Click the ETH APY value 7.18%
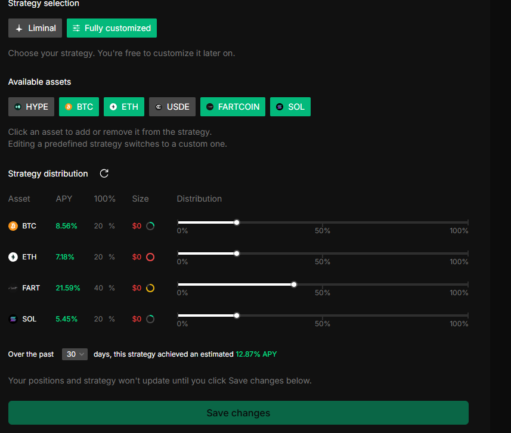The height and width of the screenshot is (433, 511). [65, 257]
